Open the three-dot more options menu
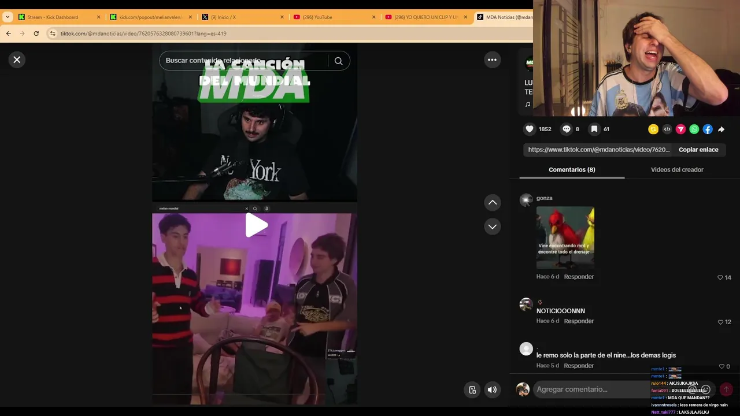This screenshot has width=740, height=416. [492, 60]
